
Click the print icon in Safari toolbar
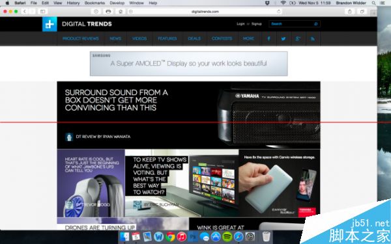coord(108,12)
